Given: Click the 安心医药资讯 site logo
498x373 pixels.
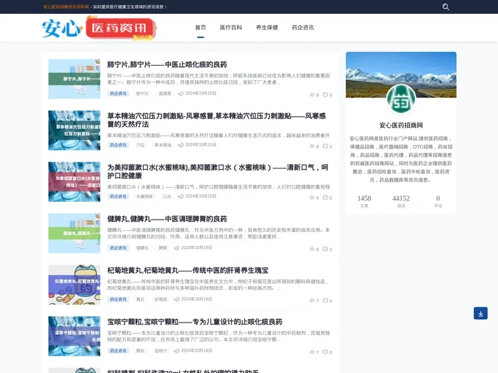Looking at the screenshot, I should click(x=99, y=28).
